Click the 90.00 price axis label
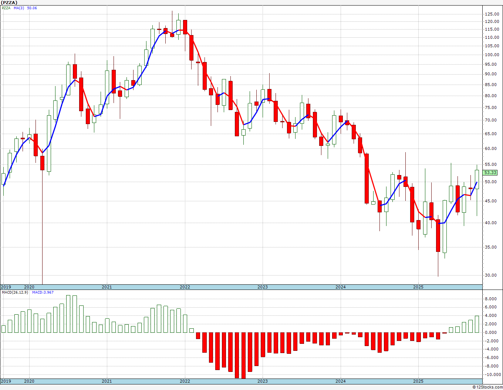 pyautogui.click(x=491, y=74)
